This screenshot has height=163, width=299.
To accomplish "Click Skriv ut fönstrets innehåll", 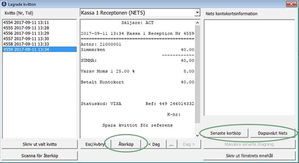I will 249,156.
